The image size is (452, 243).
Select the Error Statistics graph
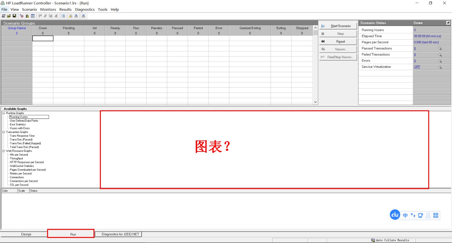[x=18, y=124]
